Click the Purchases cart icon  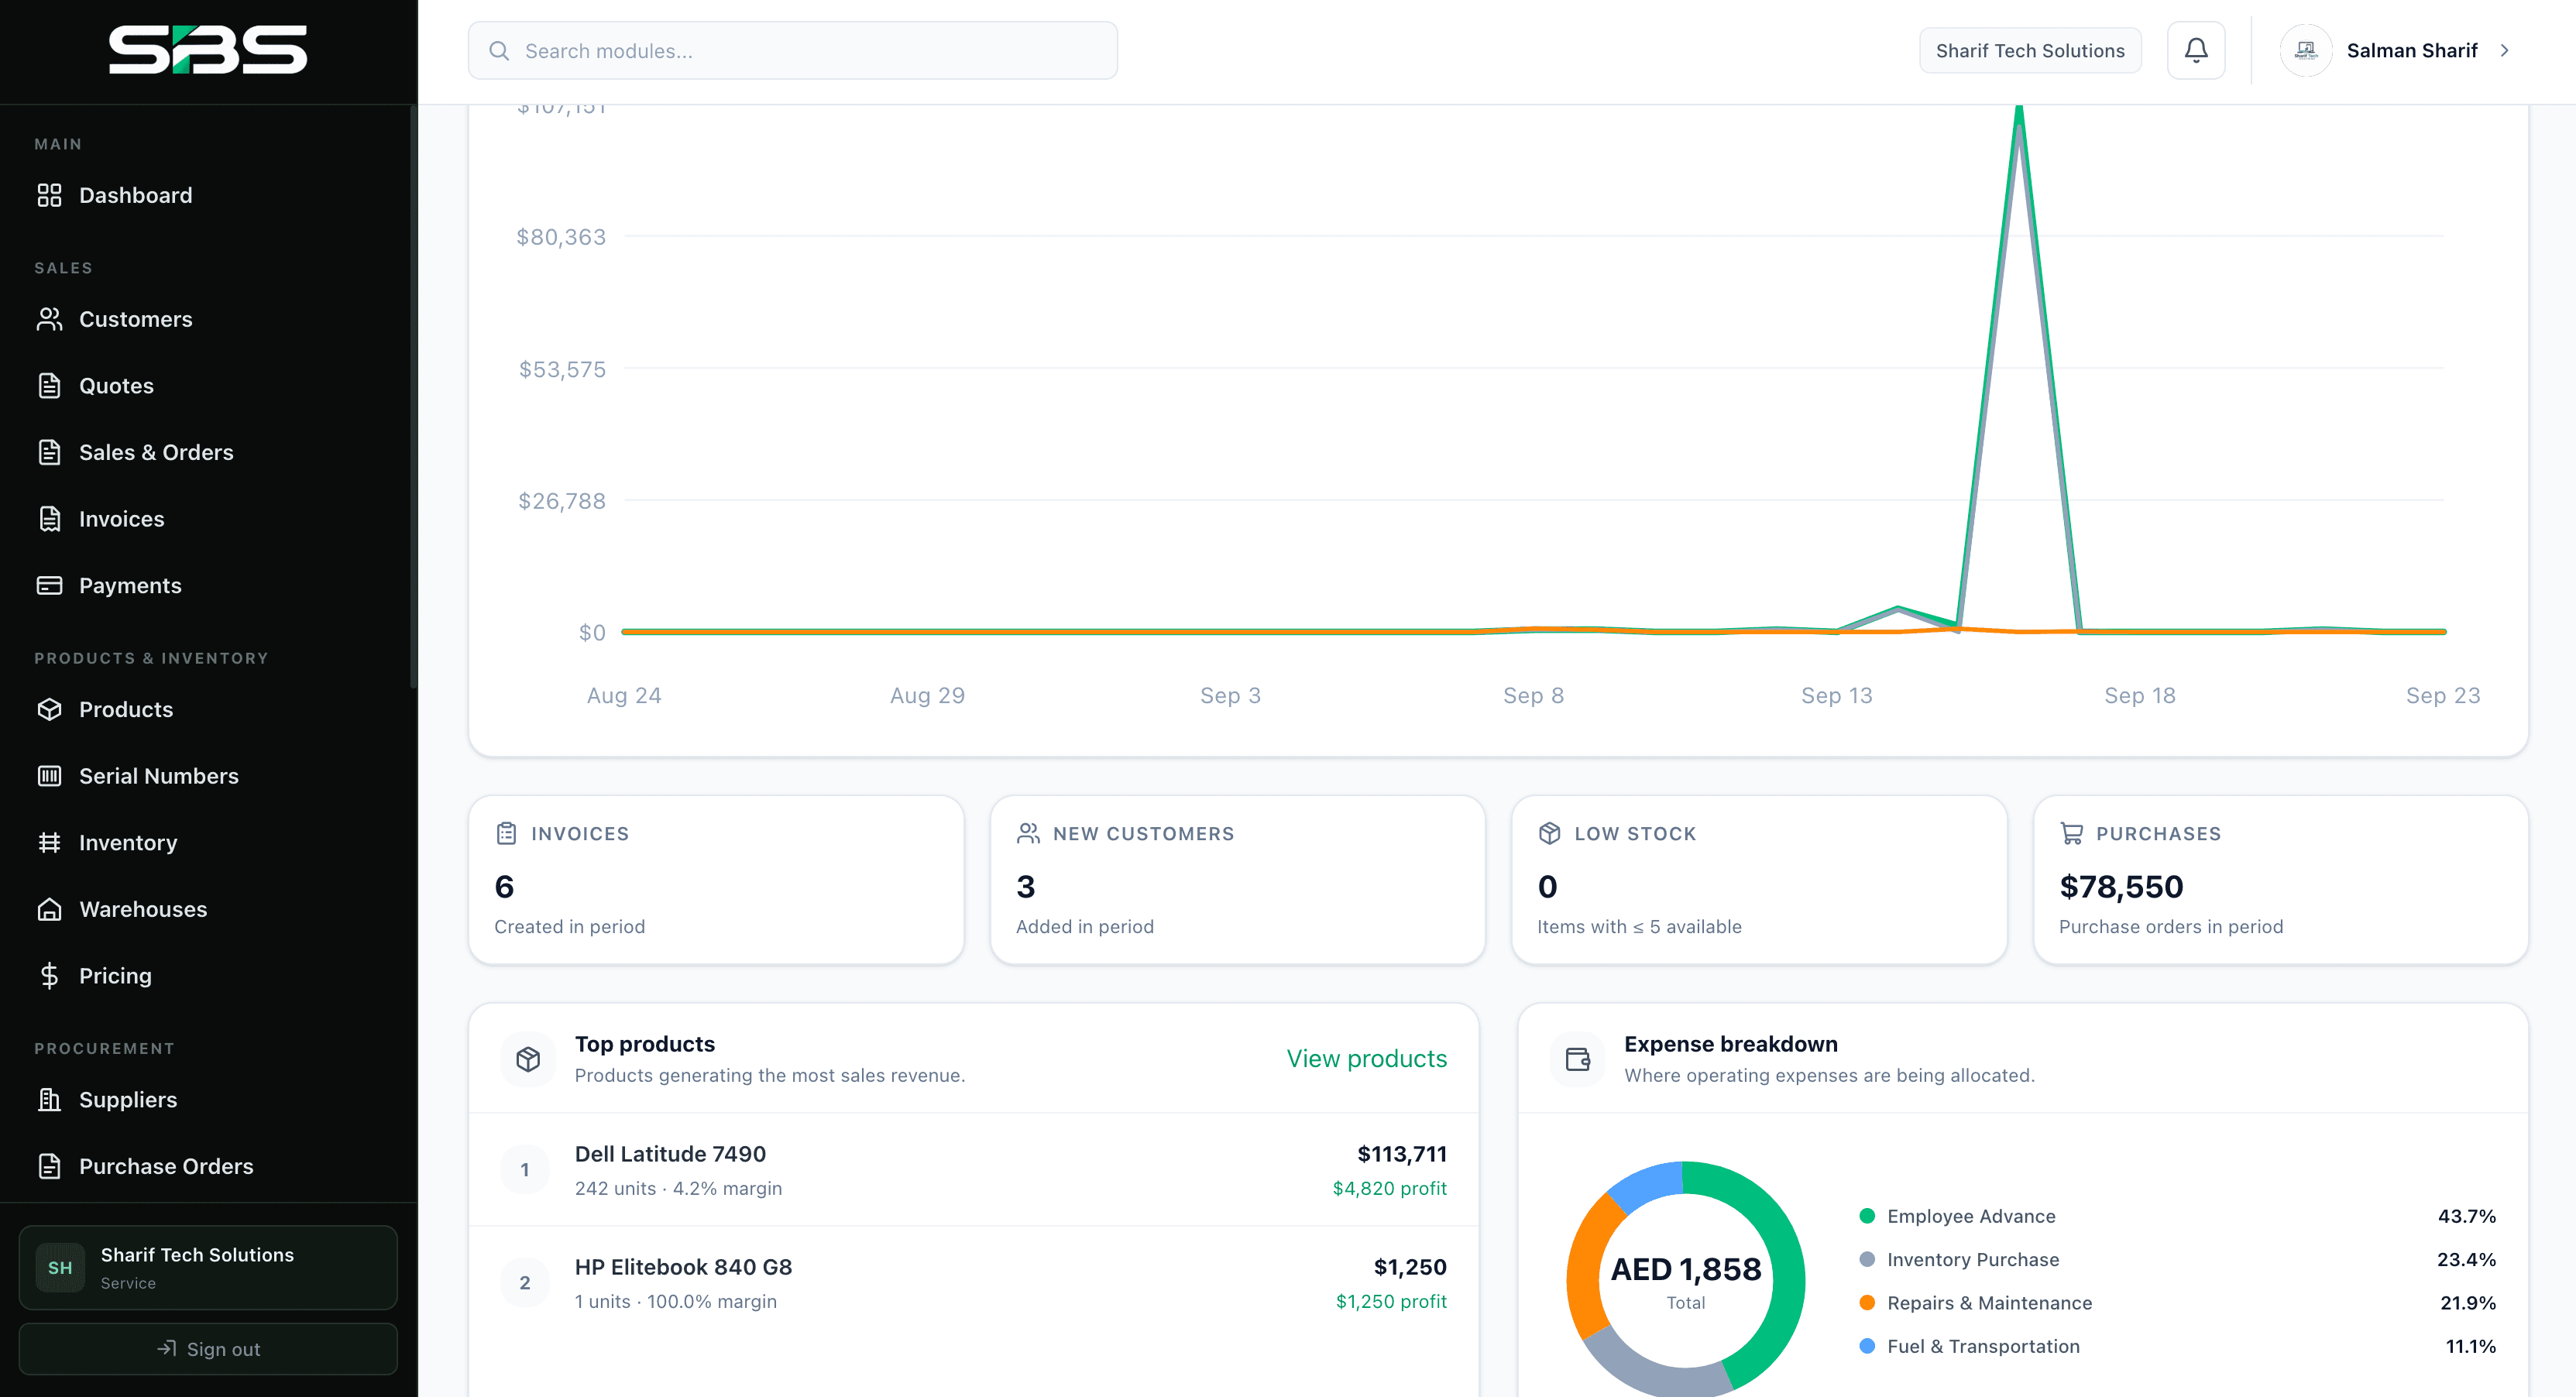point(2071,833)
